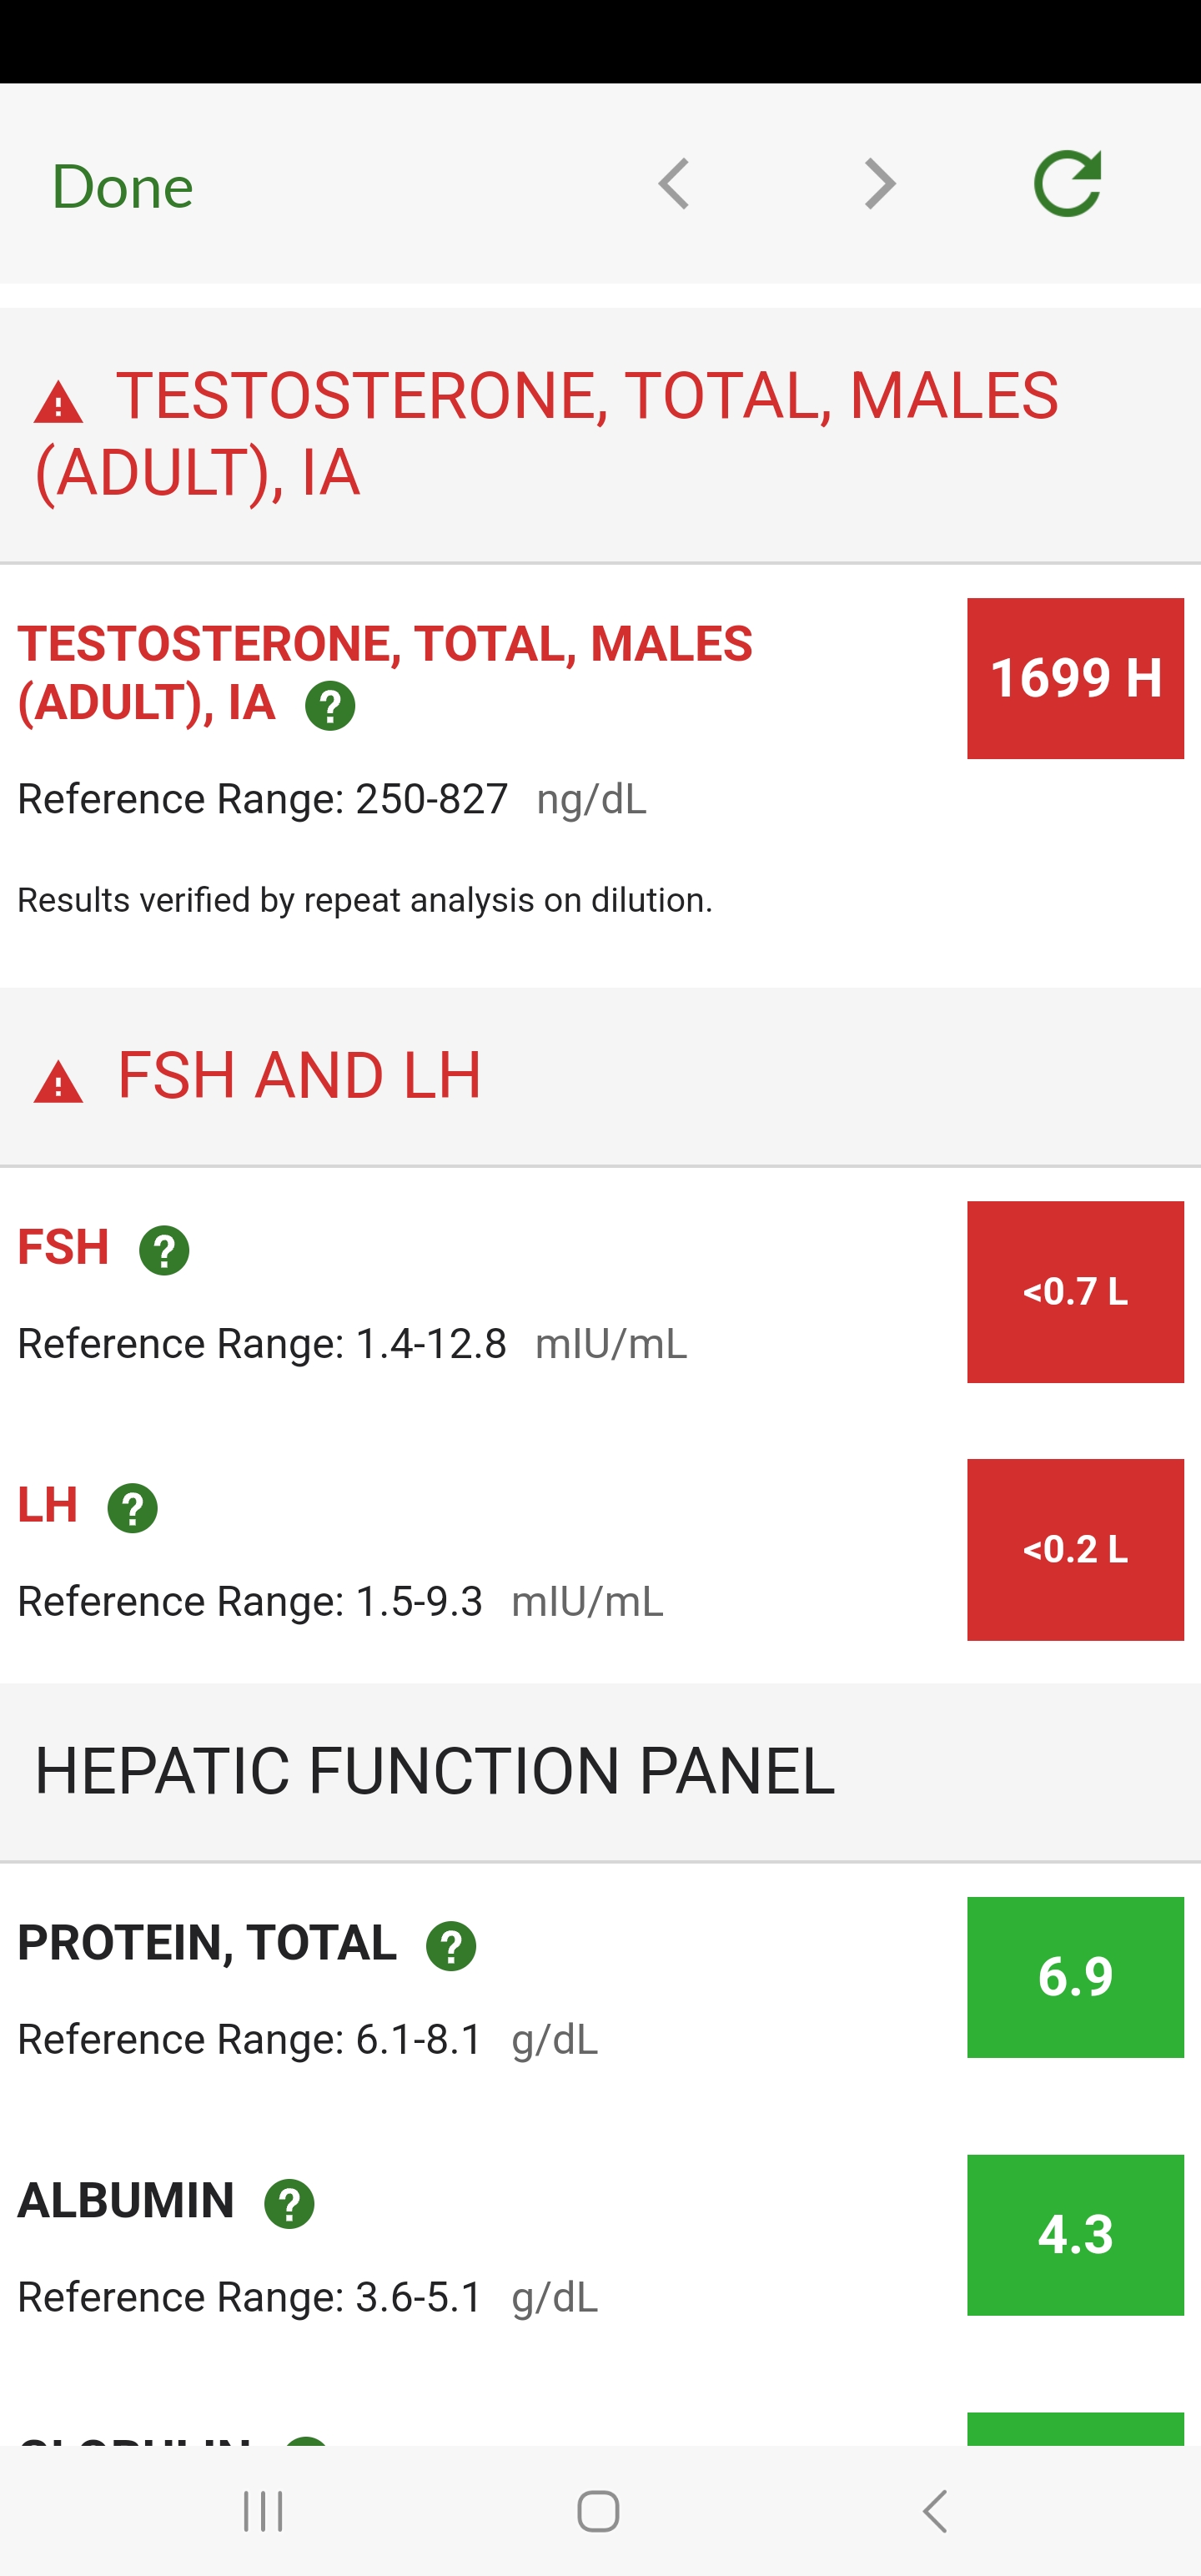Open the LH help question mark
The image size is (1201, 2576).
tap(133, 1508)
